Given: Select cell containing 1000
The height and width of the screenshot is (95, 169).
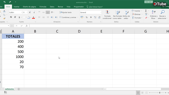Looking at the screenshot, I should pyautogui.click(x=13, y=57).
